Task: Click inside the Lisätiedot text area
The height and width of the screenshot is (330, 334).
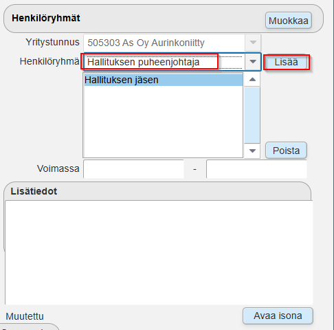Action: (159, 252)
